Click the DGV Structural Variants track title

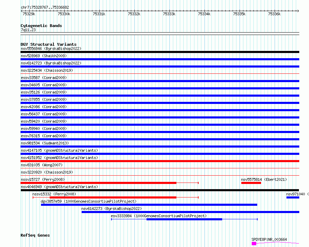49,44
